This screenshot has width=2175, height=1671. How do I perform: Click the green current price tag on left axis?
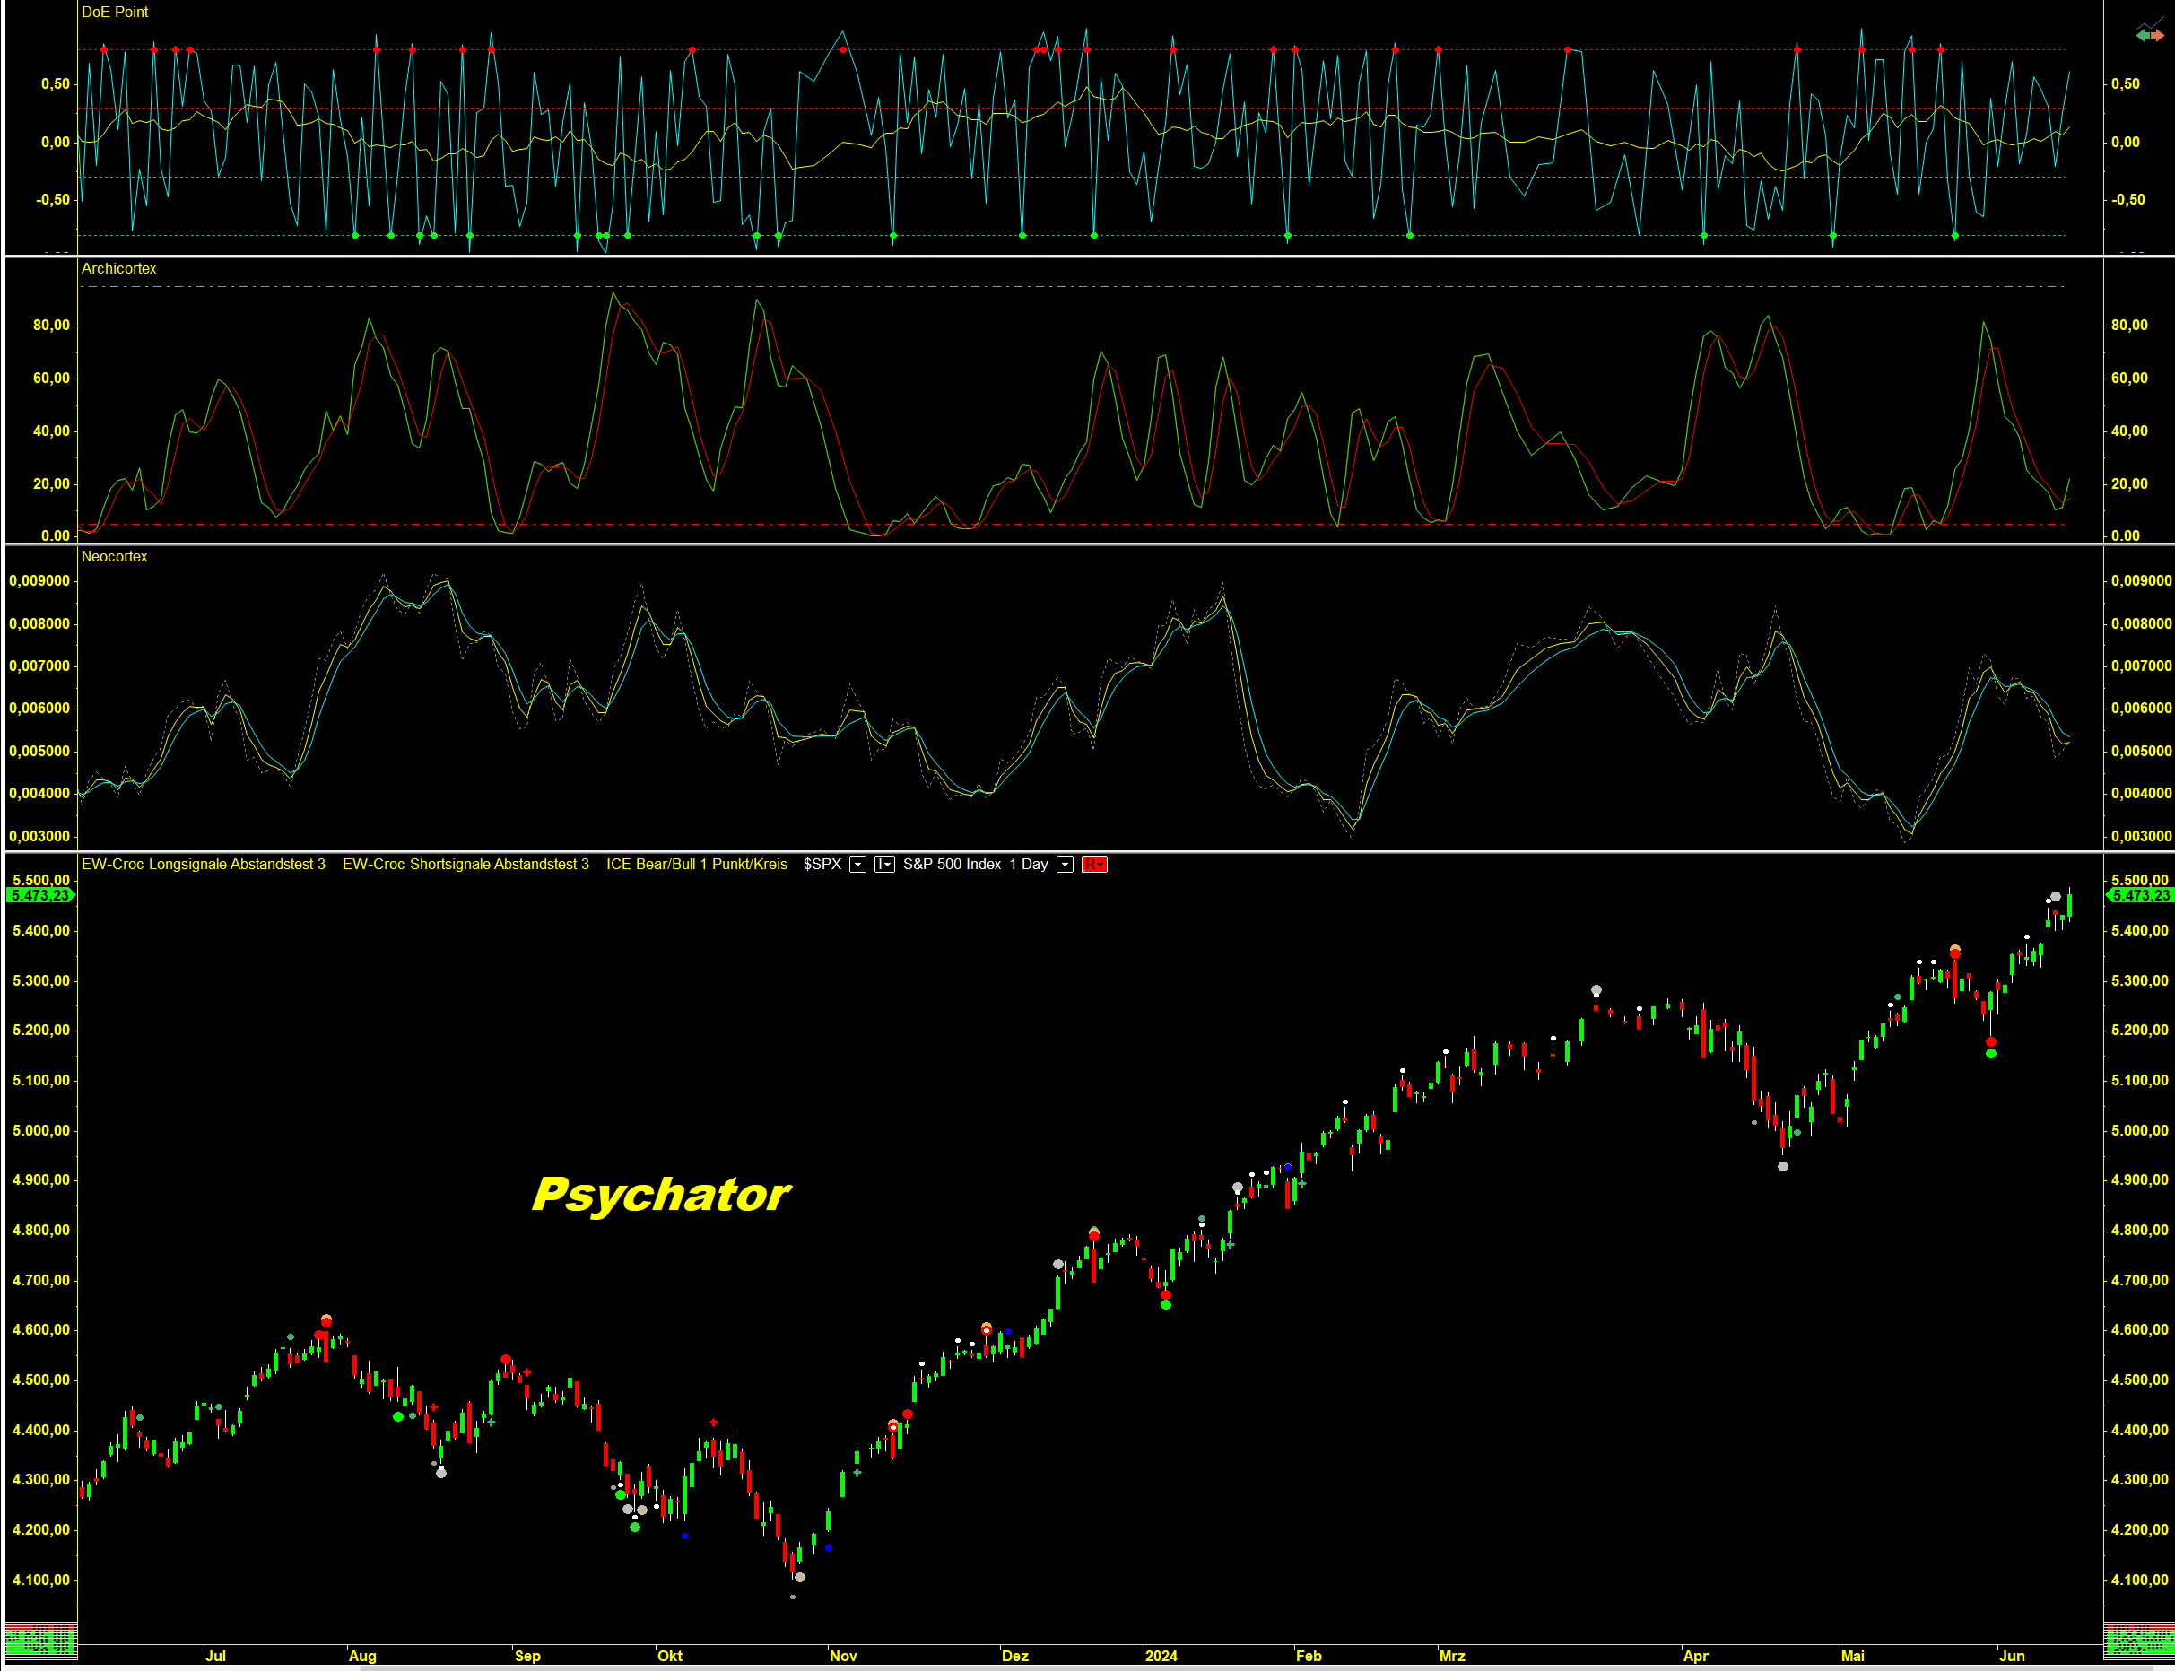[39, 895]
